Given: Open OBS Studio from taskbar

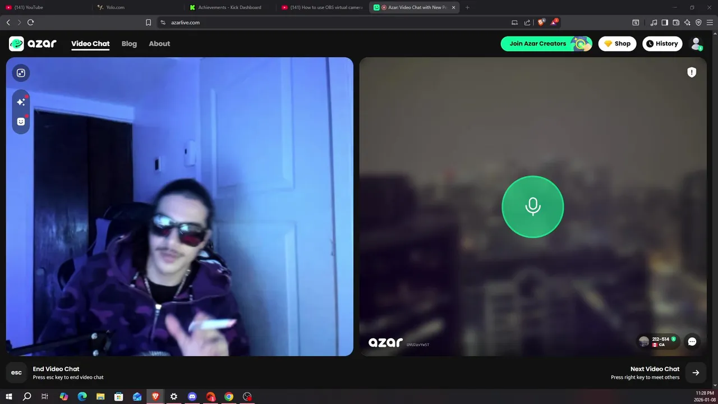Looking at the screenshot, I should (x=247, y=397).
